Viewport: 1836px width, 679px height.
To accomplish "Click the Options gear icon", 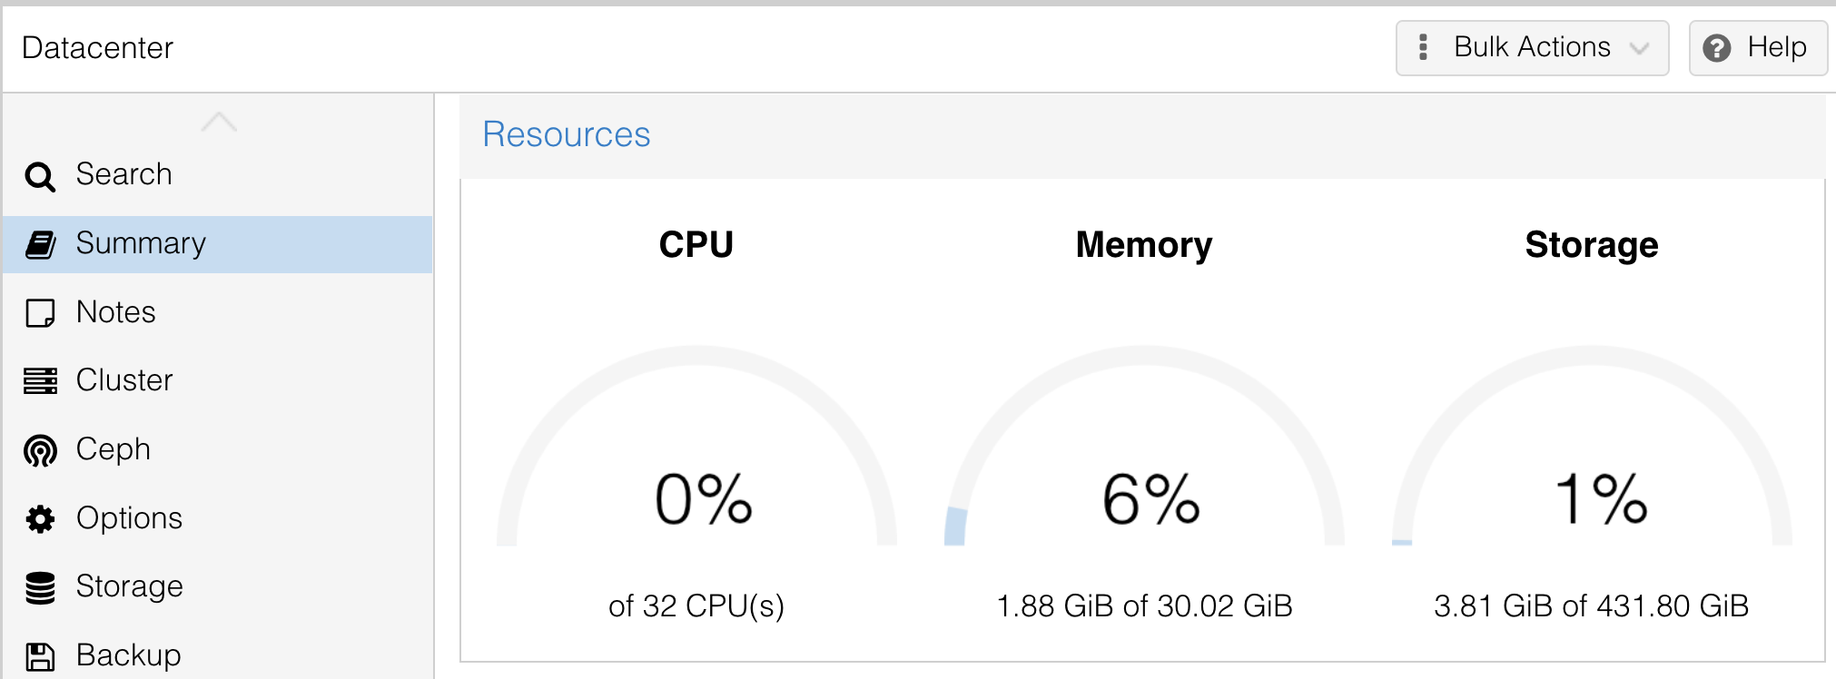I will point(40,519).
